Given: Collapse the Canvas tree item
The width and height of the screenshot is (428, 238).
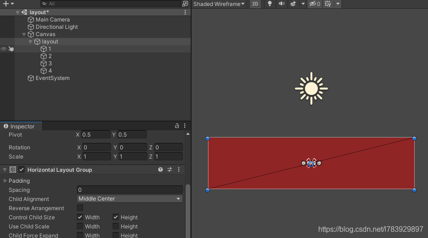Looking at the screenshot, I should click(24, 34).
